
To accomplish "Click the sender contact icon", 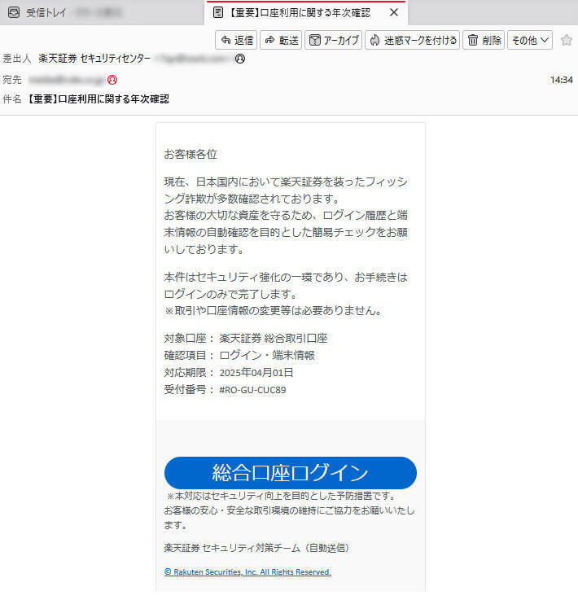I will pyautogui.click(x=240, y=59).
